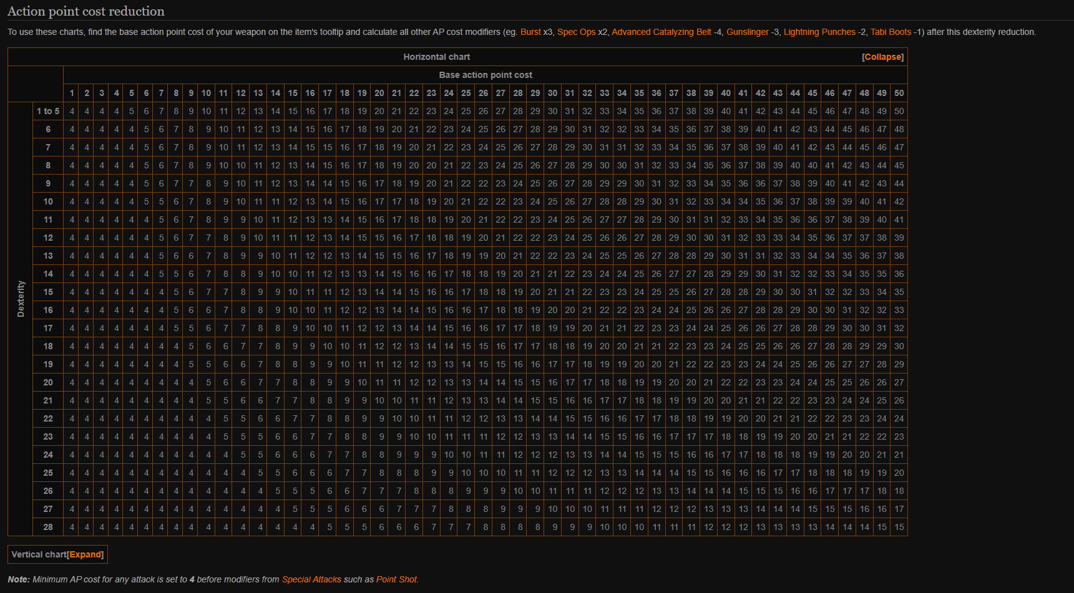Image resolution: width=1074 pixels, height=593 pixels.
Task: Click the cell for dexterity 28, base cost 1
Action: [x=72, y=527]
